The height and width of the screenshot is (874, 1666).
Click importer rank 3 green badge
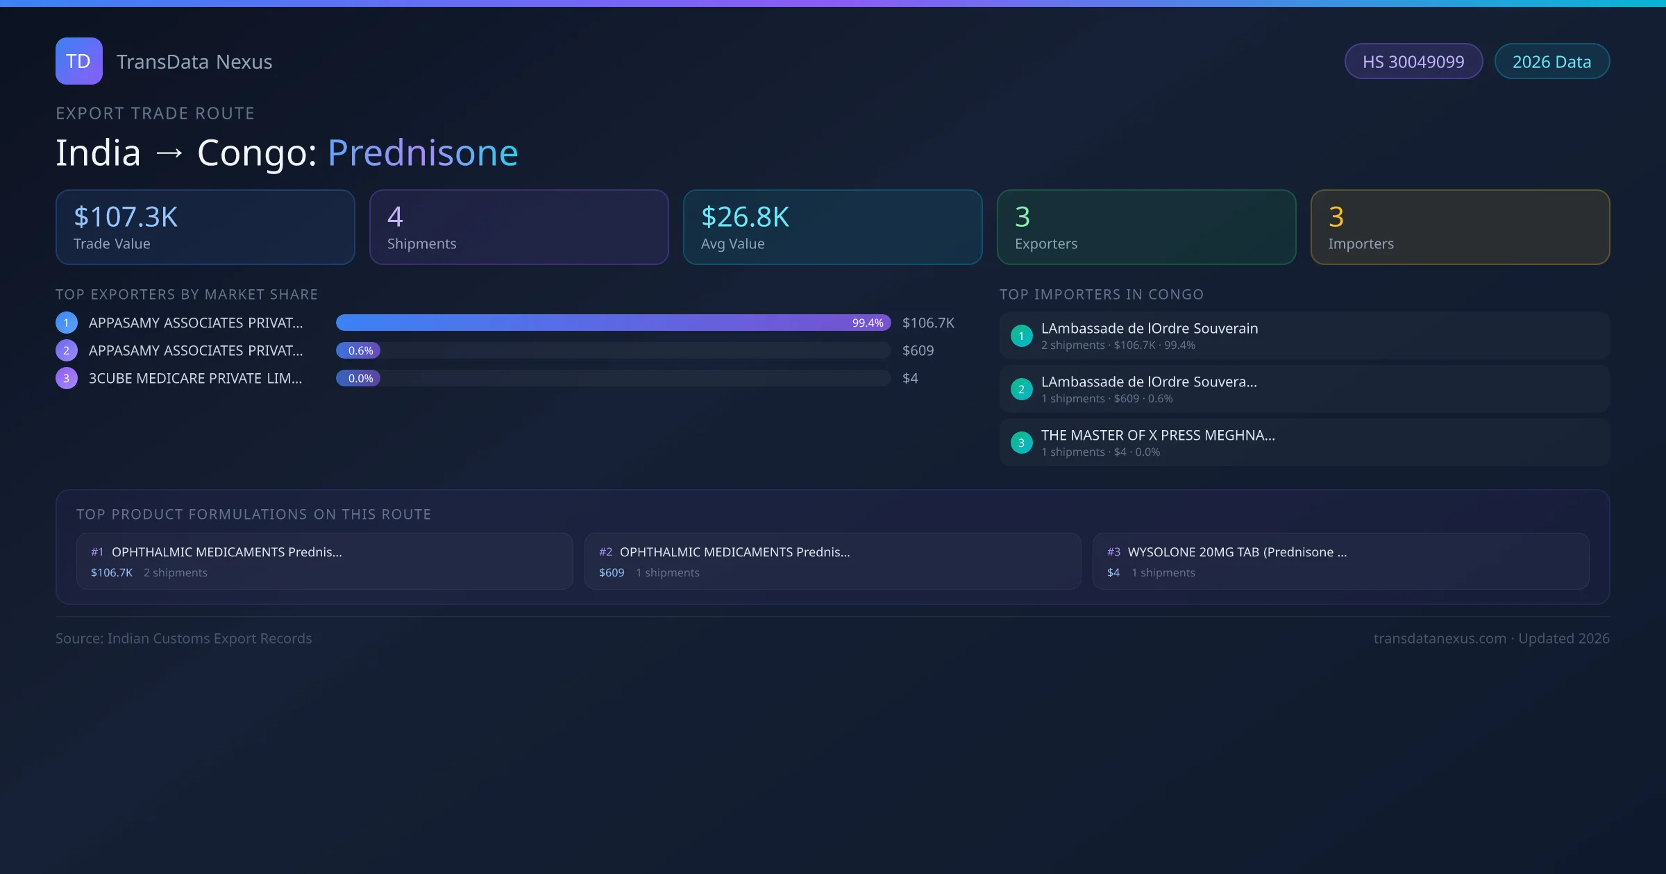point(1021,443)
